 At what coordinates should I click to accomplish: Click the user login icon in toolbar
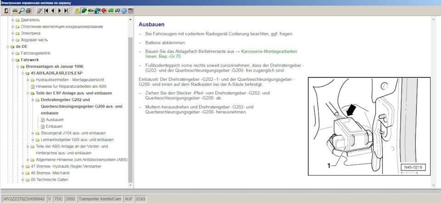pyautogui.click(x=6, y=11)
